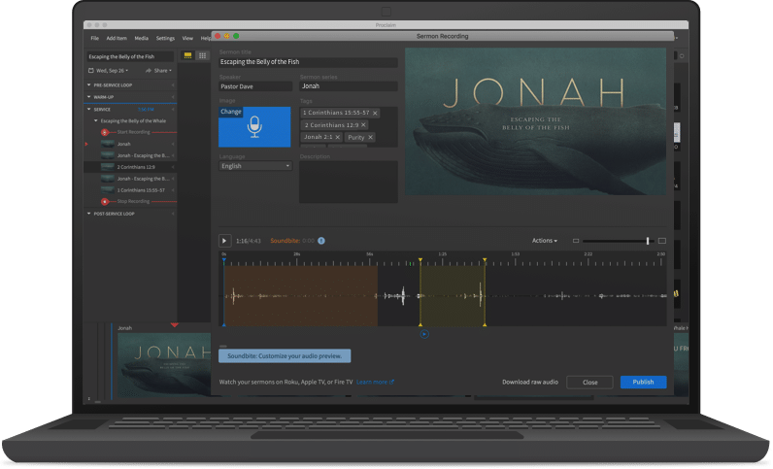Collapse the Service section
This screenshot has width=773, height=469.
tap(88, 110)
